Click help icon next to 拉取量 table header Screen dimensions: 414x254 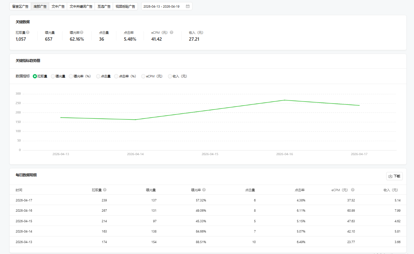[105, 190]
